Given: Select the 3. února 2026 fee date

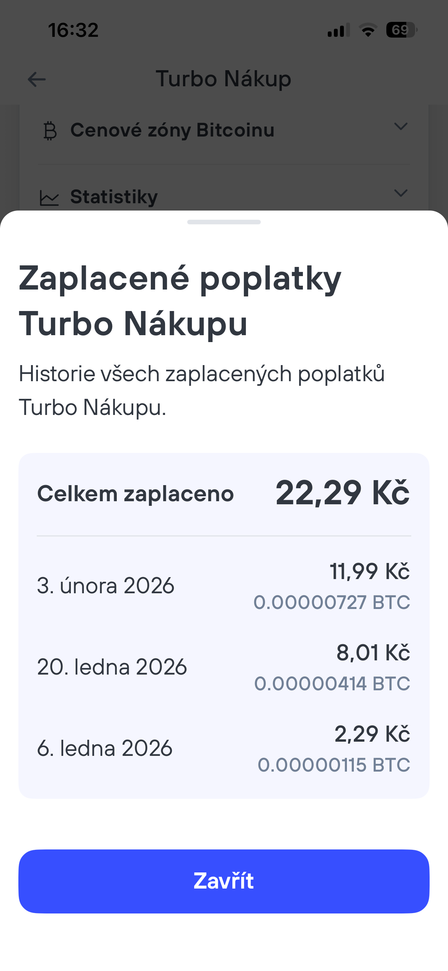Looking at the screenshot, I should (x=106, y=586).
